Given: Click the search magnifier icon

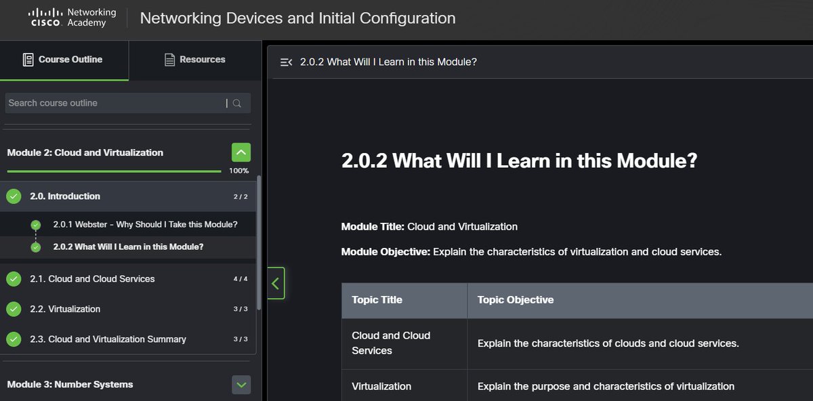Looking at the screenshot, I should coord(236,103).
